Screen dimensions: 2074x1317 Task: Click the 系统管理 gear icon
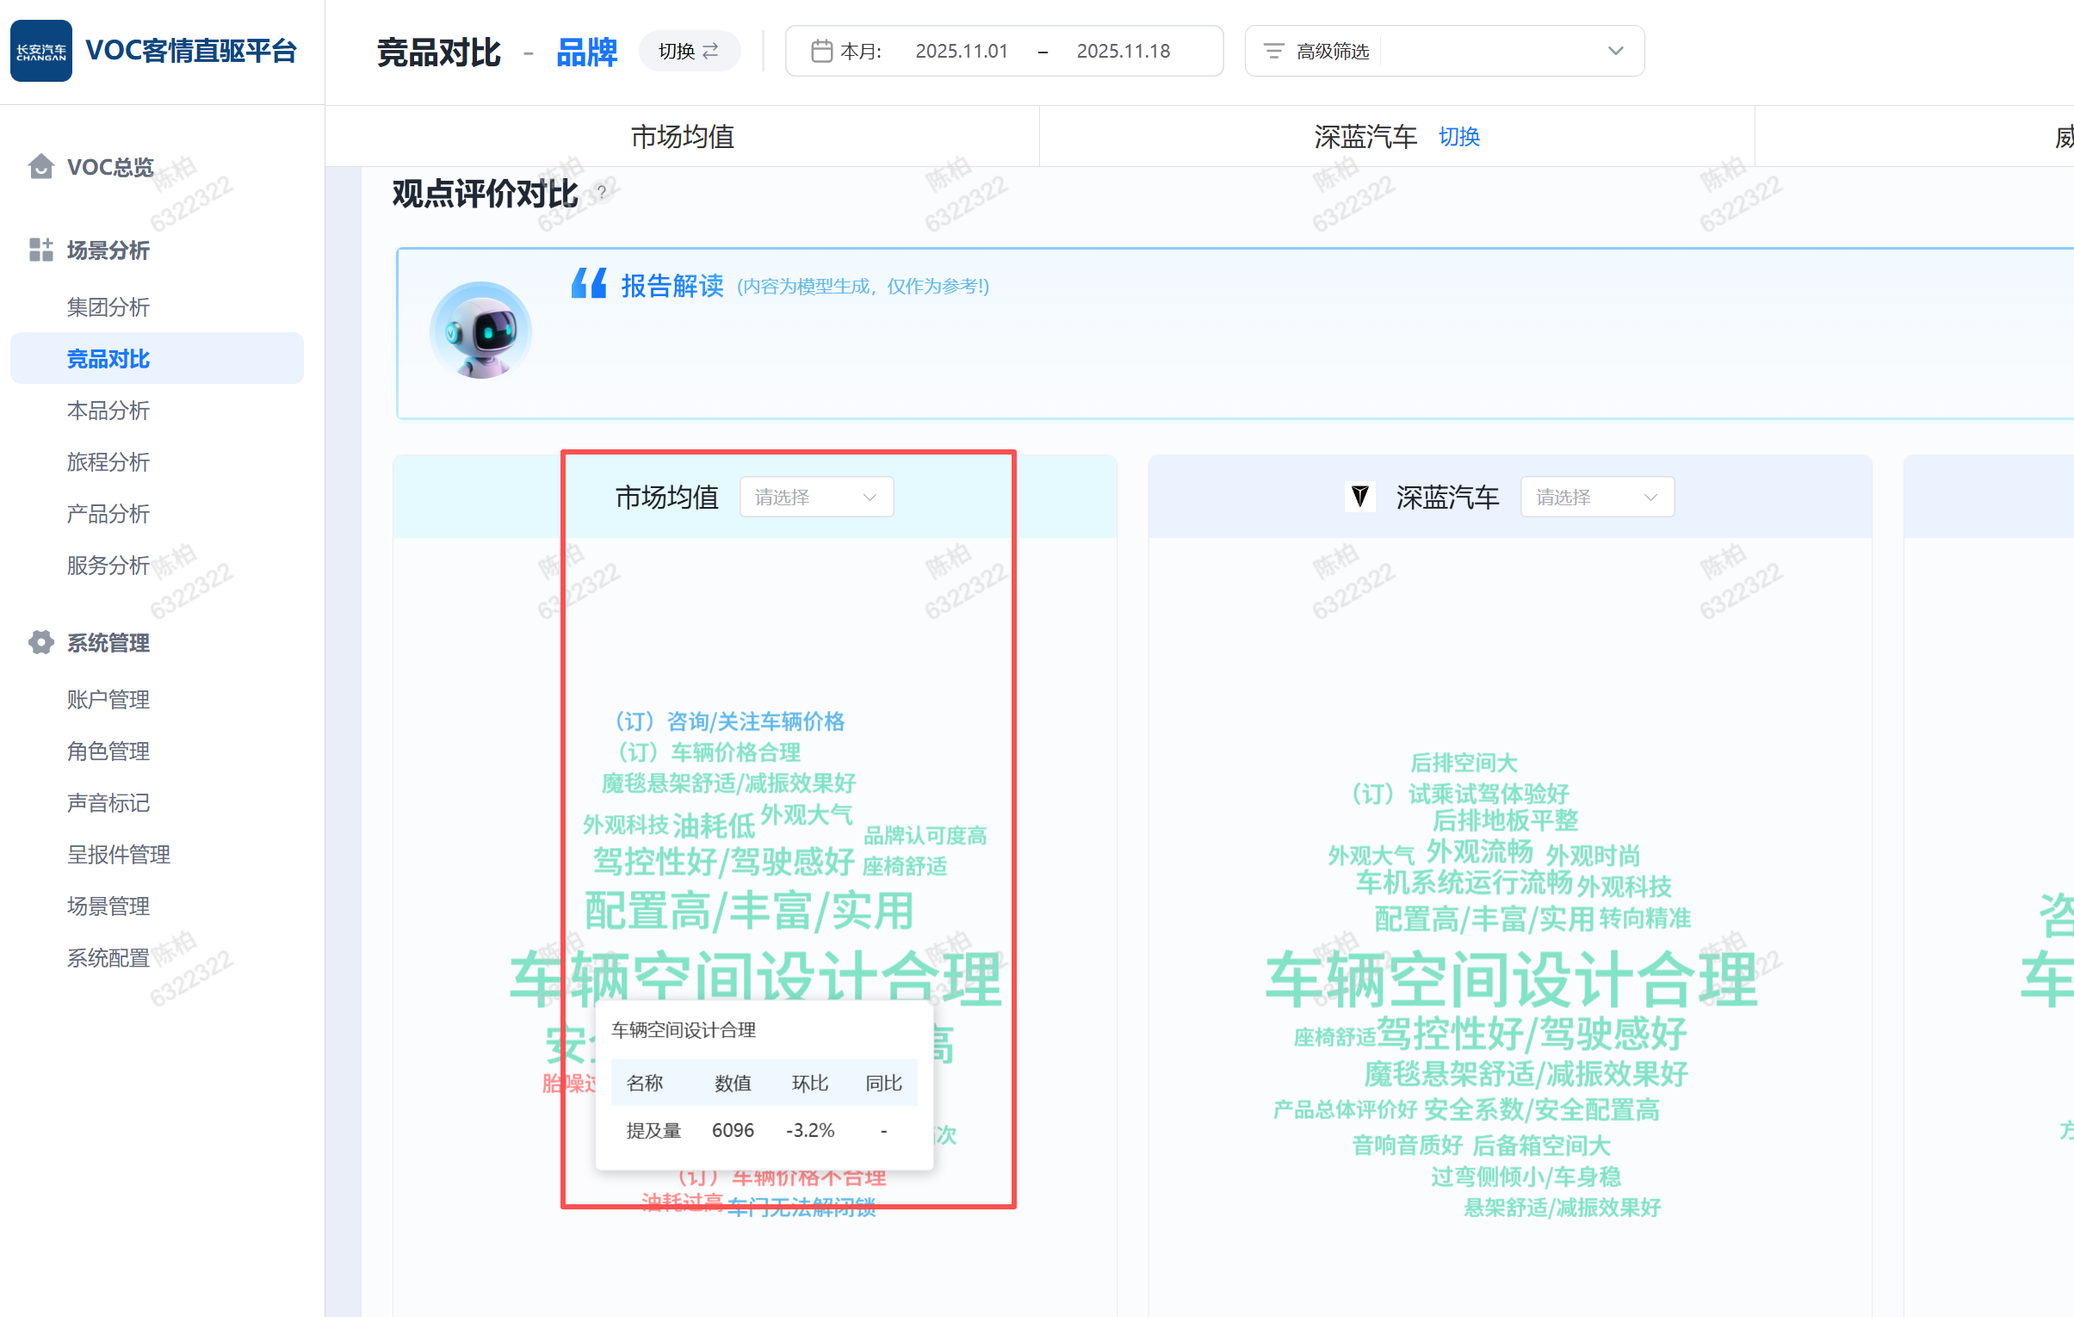point(40,642)
